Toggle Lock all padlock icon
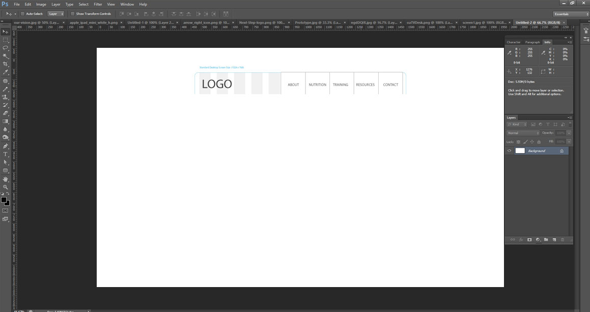The width and height of the screenshot is (590, 312). 539,142
